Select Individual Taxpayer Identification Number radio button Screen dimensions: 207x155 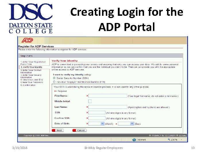pos(54,82)
